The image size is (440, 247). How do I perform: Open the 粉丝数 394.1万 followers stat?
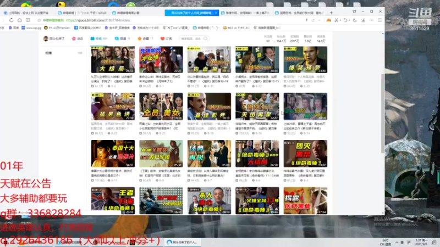point(281,38)
